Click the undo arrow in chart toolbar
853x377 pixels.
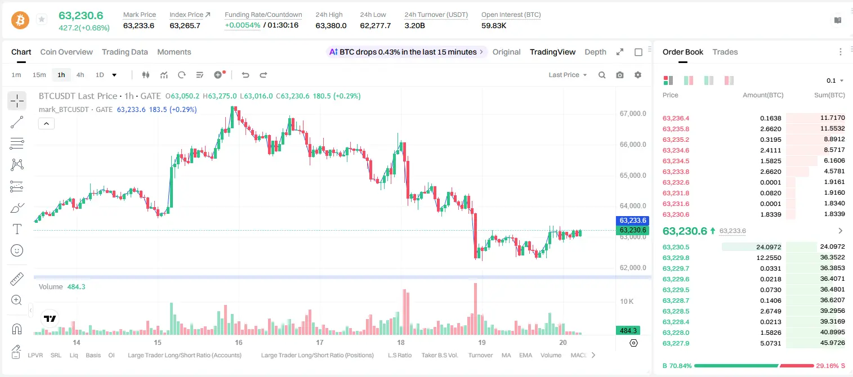point(245,75)
